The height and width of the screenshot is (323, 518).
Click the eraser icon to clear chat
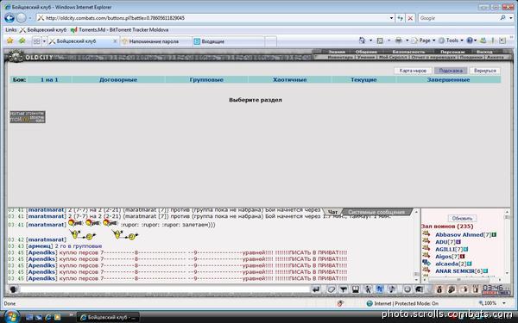pyautogui.click(x=332, y=289)
